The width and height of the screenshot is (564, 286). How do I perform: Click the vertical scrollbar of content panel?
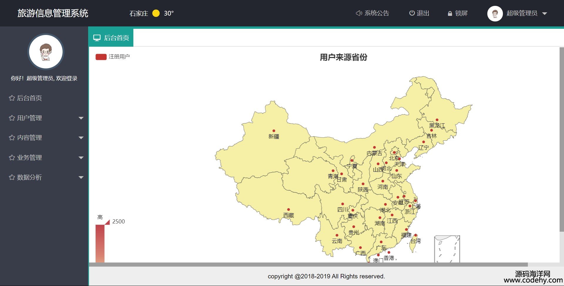(x=562, y=139)
